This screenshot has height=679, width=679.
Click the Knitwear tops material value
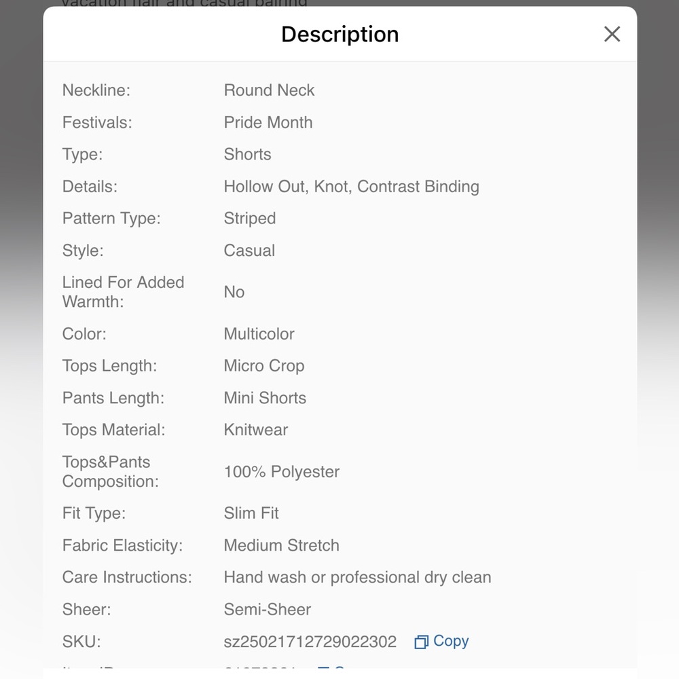[x=255, y=430]
